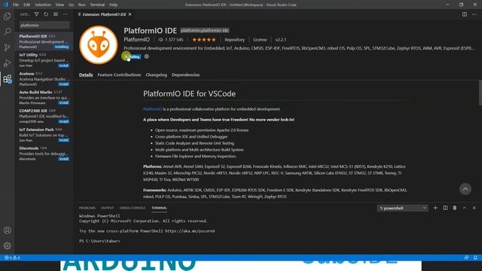Click the details page vertical scrollbar
482x271 pixels.
[x=480, y=93]
